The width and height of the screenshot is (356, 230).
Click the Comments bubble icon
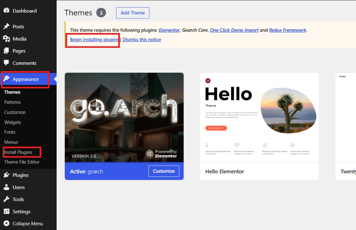[6, 63]
